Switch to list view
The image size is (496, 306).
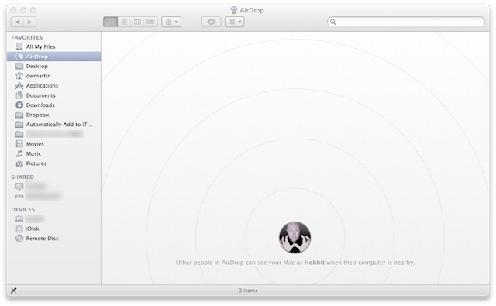point(124,22)
